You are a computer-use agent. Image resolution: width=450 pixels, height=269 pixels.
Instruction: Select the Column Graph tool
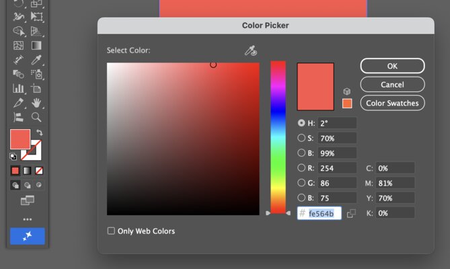tap(19, 88)
